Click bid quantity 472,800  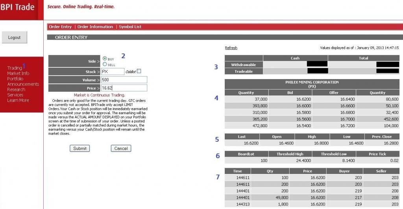click(260, 126)
